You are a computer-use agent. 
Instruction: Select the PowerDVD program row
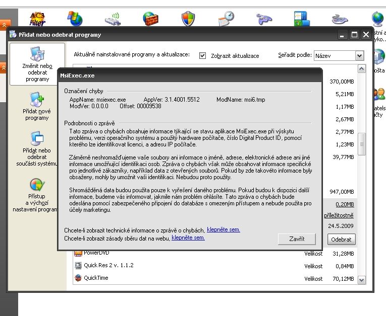tap(214, 254)
